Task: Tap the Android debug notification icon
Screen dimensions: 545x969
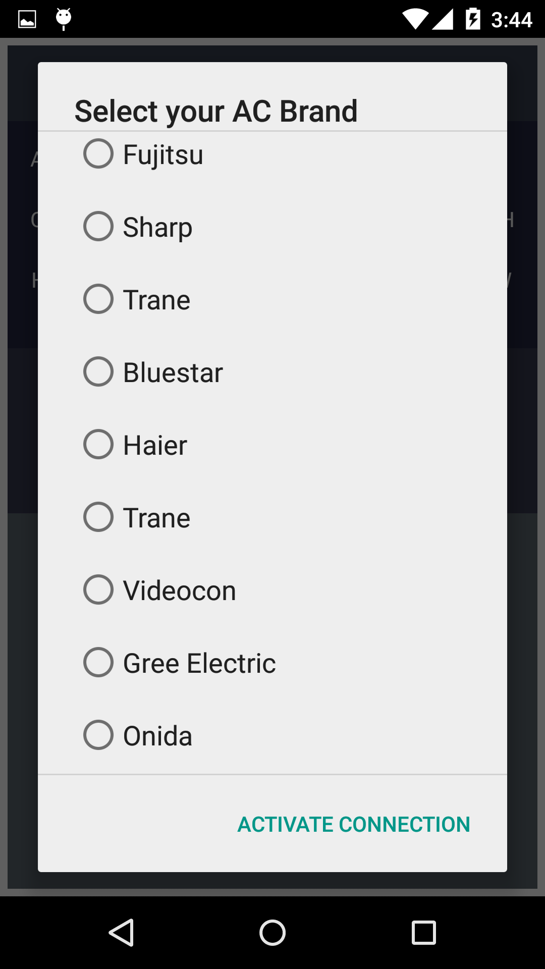Action: [x=64, y=19]
